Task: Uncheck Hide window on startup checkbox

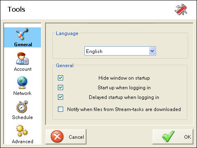Action: pyautogui.click(x=60, y=78)
